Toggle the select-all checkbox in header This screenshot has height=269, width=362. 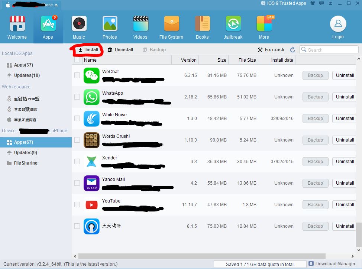[x=77, y=60]
